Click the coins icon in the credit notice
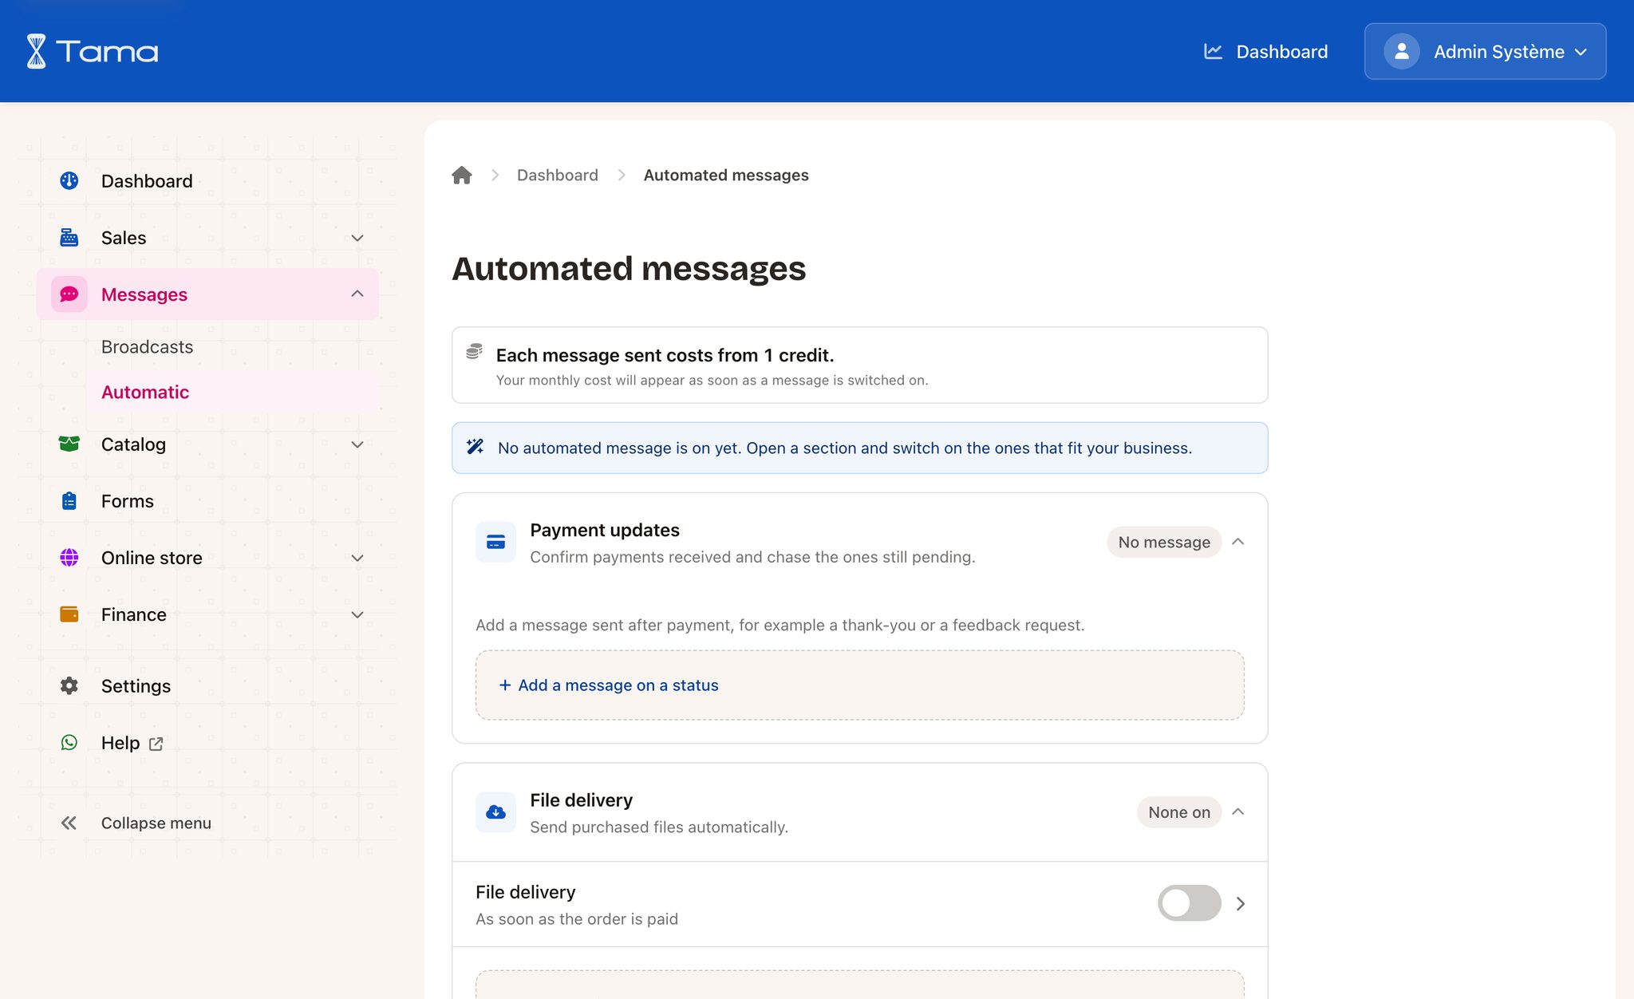The height and width of the screenshot is (999, 1634). pyautogui.click(x=474, y=351)
